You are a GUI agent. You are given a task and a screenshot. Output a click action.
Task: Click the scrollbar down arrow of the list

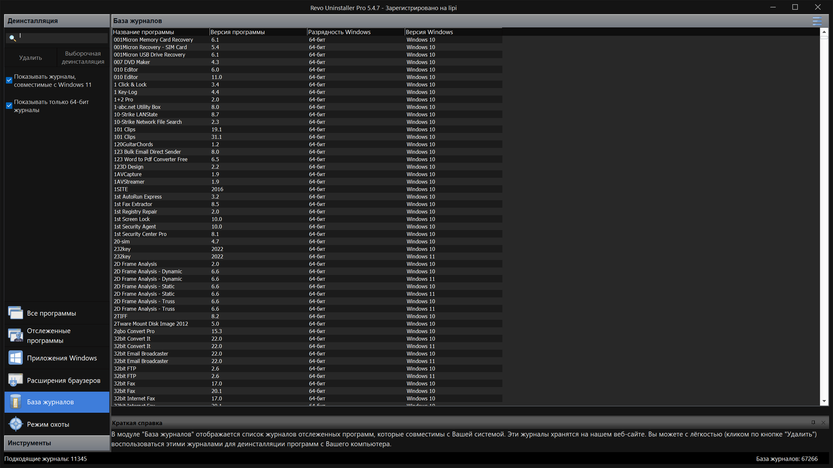pos(824,401)
